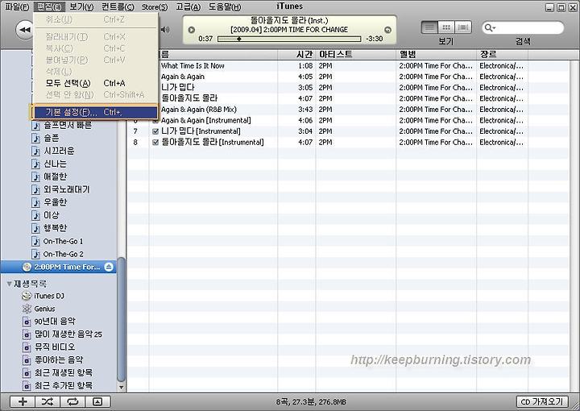Click the remaining time -3:30 display
The width and height of the screenshot is (580, 411).
375,39
